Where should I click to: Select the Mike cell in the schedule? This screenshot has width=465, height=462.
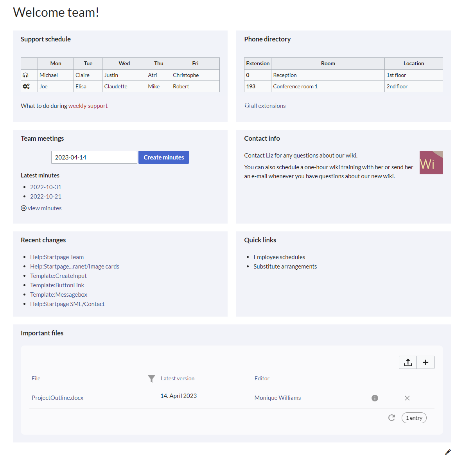pos(159,86)
